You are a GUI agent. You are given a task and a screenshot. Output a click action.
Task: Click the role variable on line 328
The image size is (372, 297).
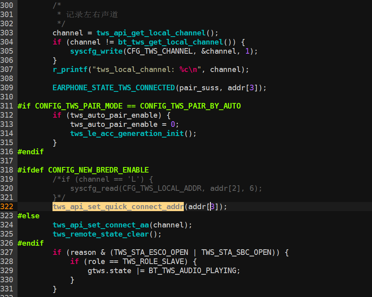click(x=96, y=262)
